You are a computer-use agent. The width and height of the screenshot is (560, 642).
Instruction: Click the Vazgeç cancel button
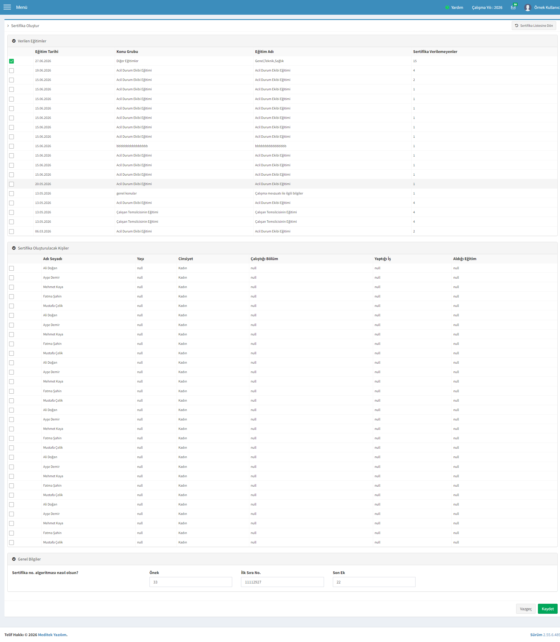[526, 609]
